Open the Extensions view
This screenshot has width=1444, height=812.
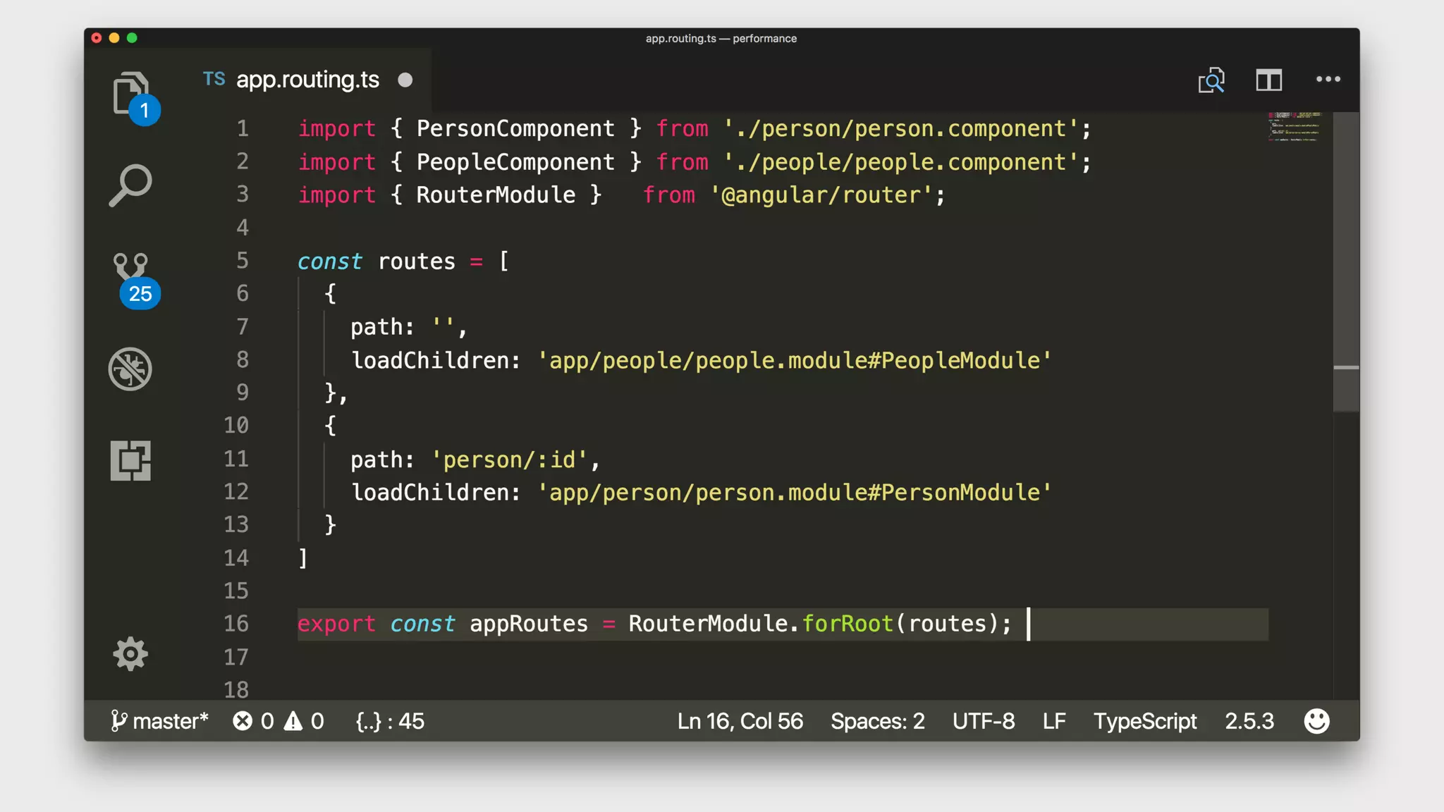[x=130, y=461]
